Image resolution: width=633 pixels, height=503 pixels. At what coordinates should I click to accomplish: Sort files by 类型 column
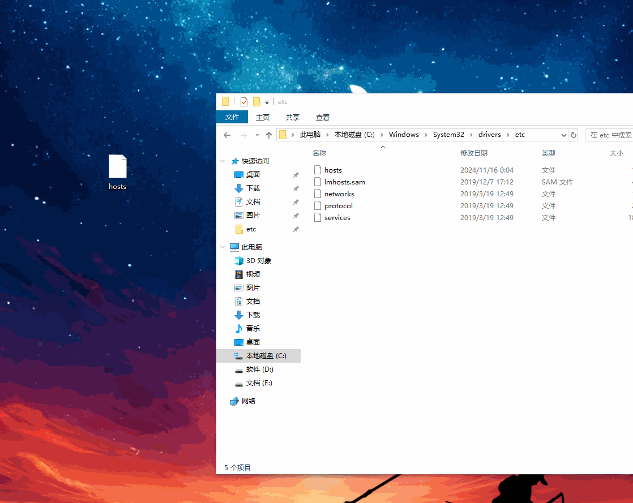548,153
